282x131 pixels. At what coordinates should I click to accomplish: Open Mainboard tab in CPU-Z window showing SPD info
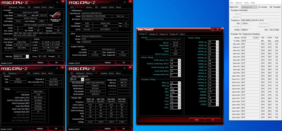[x=80, y=73]
